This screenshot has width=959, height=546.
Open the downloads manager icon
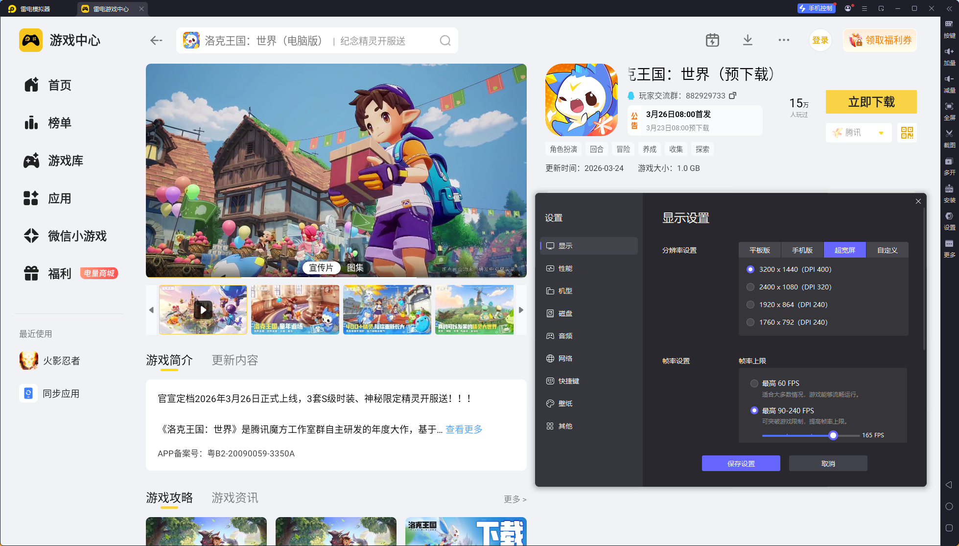click(x=748, y=40)
